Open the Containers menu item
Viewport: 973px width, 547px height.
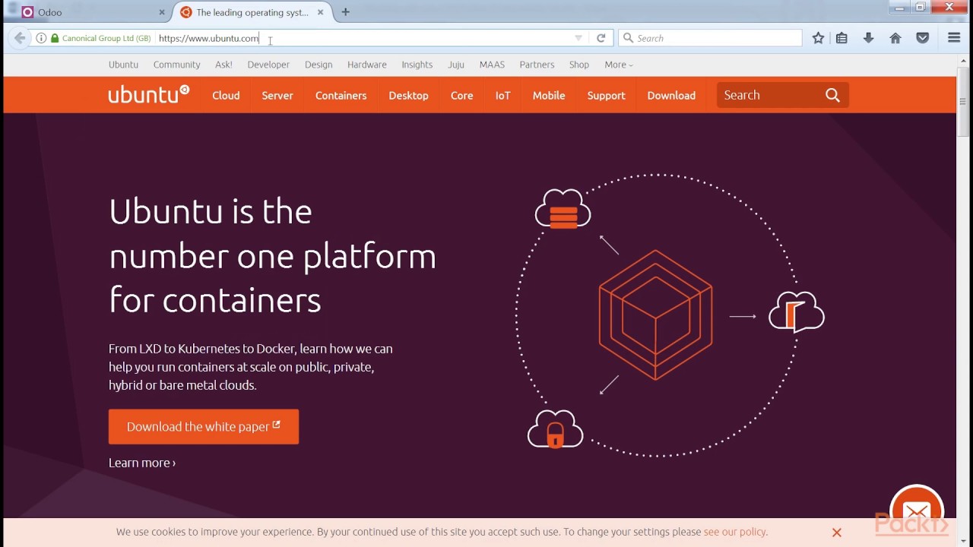pyautogui.click(x=341, y=95)
